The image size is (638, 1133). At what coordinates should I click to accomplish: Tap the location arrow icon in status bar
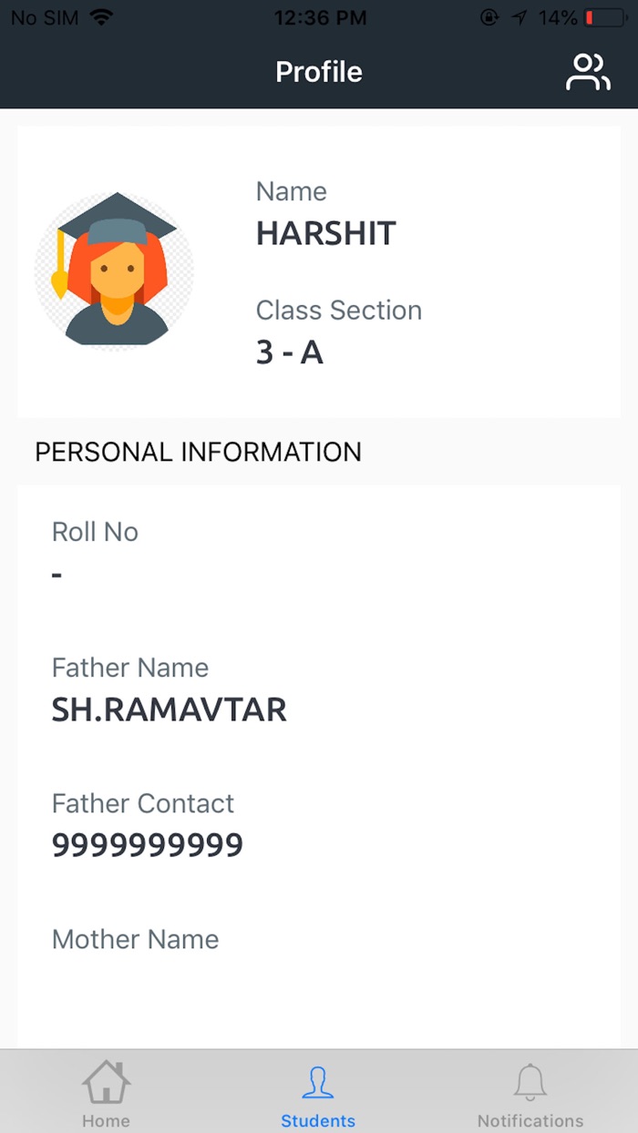[520, 15]
